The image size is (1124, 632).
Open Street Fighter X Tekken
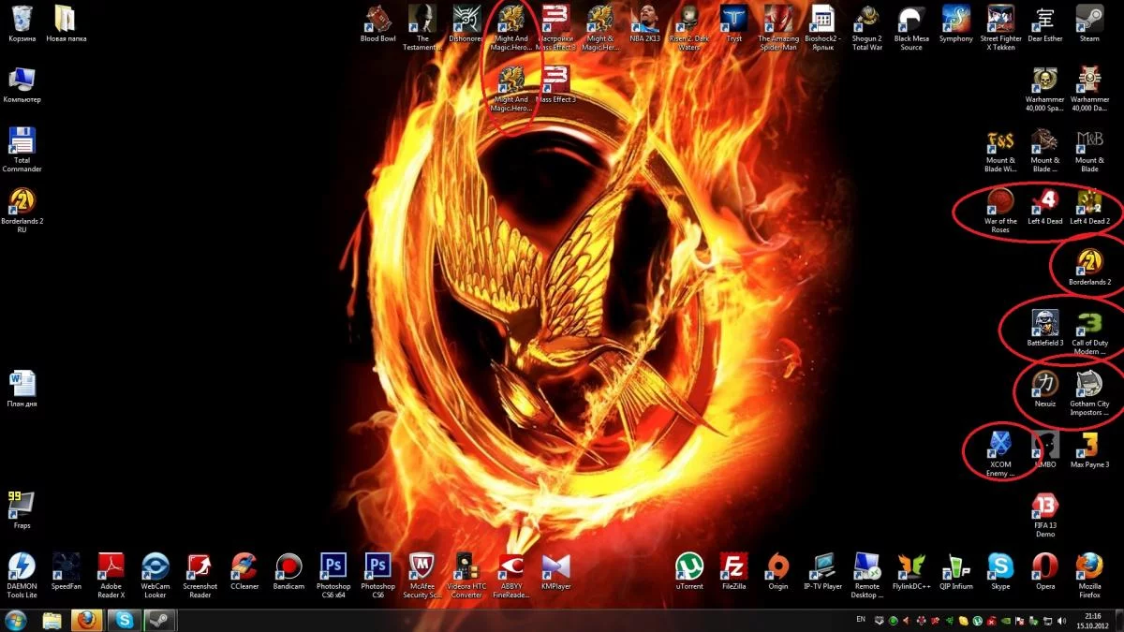[x=1000, y=28]
